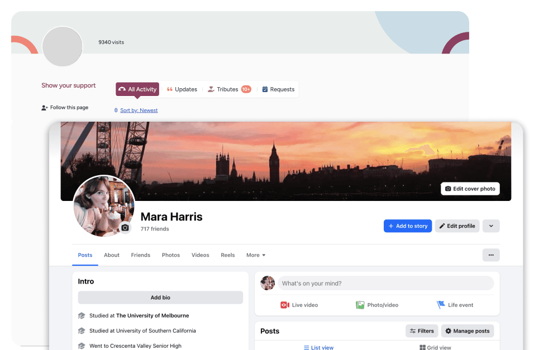This screenshot has height=350, width=534.
Task: Click the London skyline cover photo
Action: coord(286,161)
